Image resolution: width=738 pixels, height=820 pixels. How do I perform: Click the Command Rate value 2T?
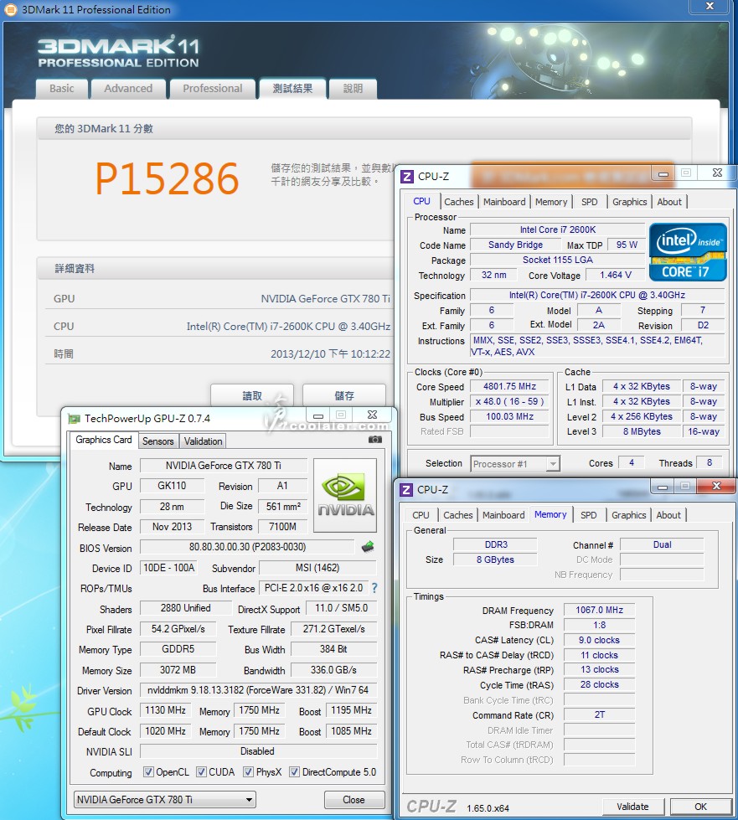(600, 714)
